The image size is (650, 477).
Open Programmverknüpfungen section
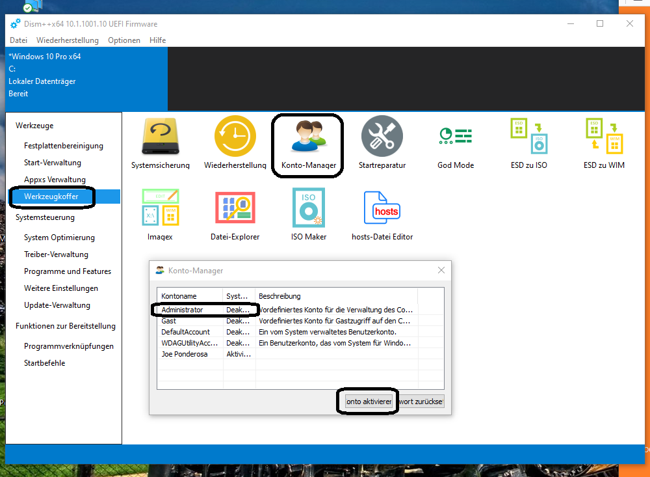click(69, 346)
